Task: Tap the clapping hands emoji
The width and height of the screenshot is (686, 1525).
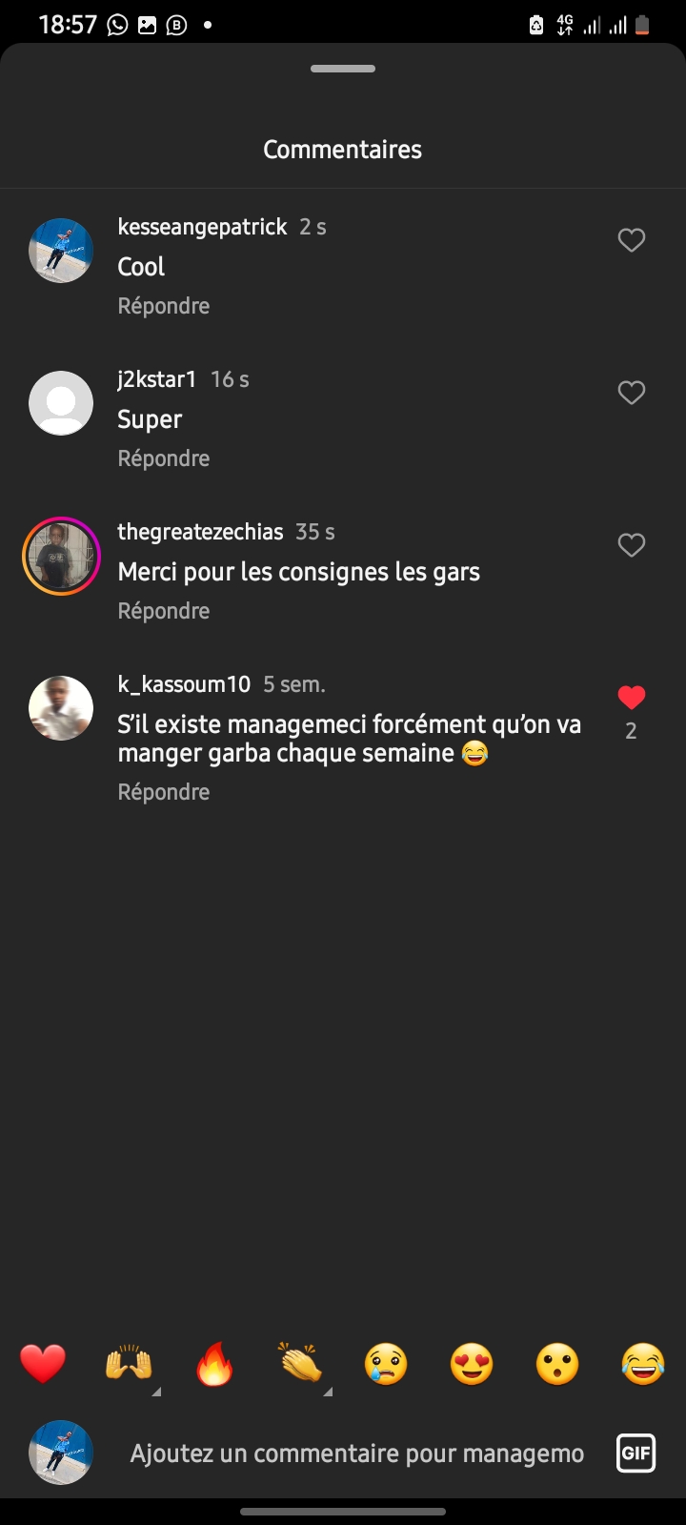Action: 300,1364
